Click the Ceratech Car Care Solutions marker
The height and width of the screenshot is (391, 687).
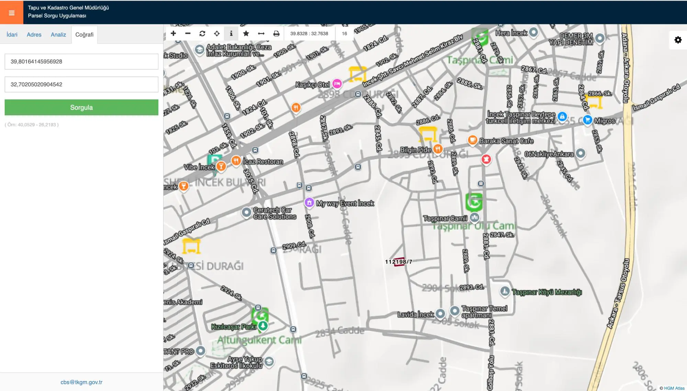[246, 212]
